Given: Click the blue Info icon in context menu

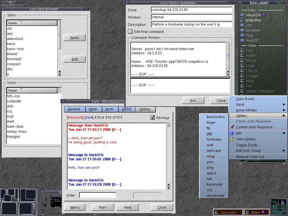Looking at the screenshot, I should (x=232, y=133).
